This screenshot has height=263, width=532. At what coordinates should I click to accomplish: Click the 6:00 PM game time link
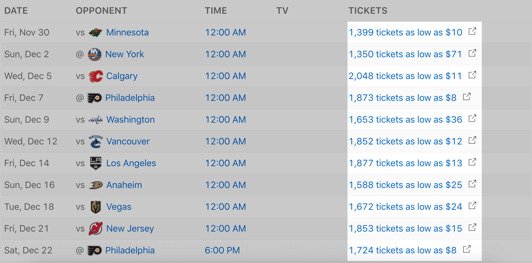tap(222, 250)
